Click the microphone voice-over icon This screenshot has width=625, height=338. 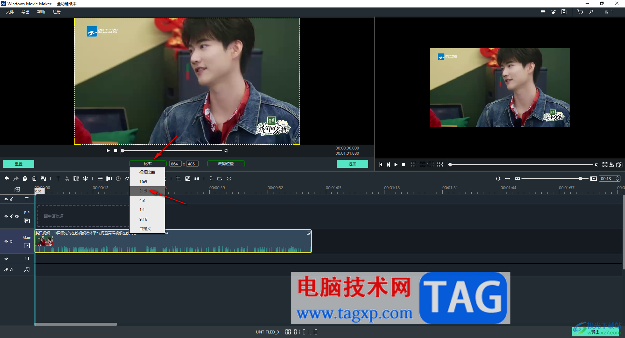[211, 178]
